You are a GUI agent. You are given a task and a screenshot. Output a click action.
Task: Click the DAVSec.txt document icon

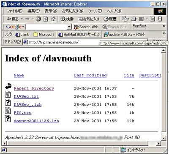pos(8,94)
